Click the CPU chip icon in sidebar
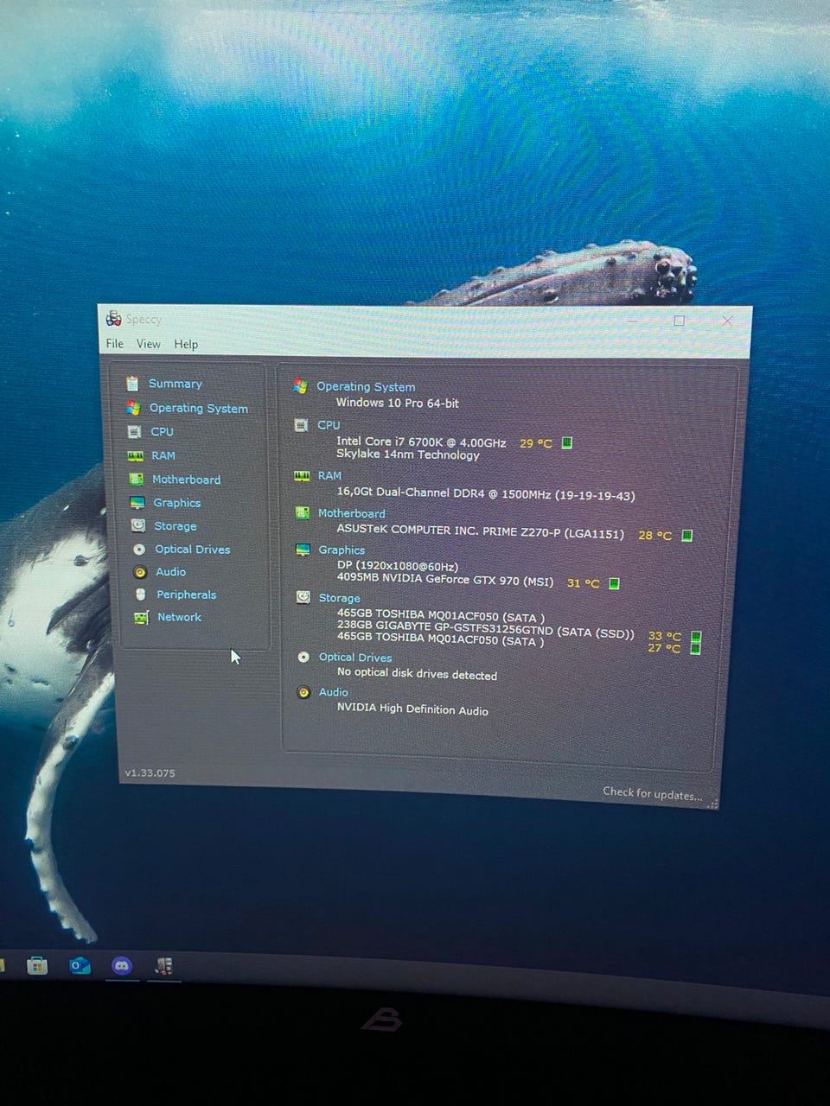Screen dimensions: 830x1106 point(135,431)
